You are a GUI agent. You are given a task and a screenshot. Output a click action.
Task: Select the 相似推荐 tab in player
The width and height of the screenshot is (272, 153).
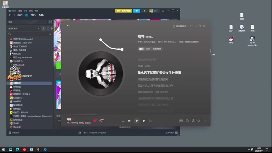point(157,49)
